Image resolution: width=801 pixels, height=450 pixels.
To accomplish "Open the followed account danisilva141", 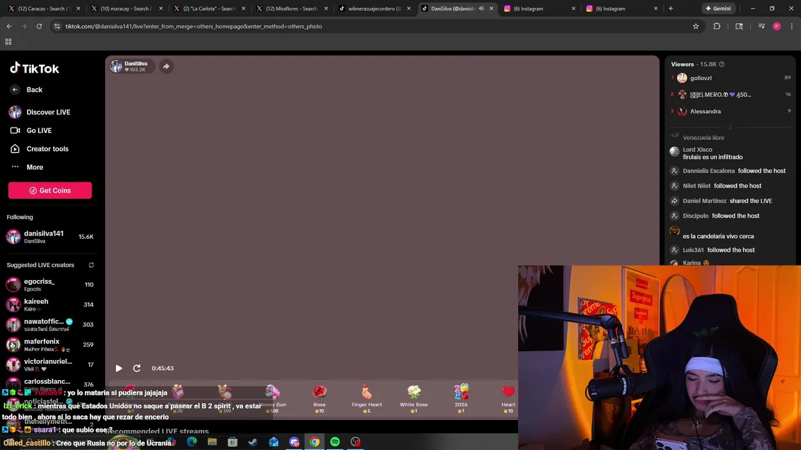I will point(50,236).
